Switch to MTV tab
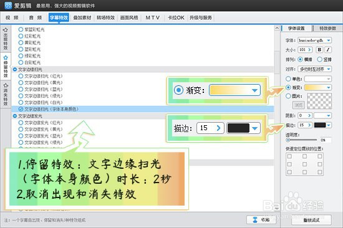The width and height of the screenshot is (343, 228). point(153,17)
